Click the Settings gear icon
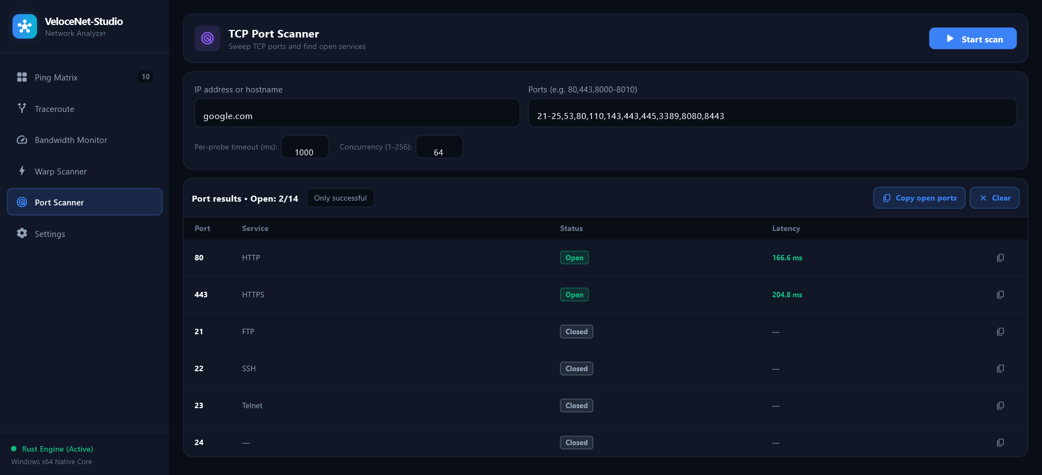Image resolution: width=1042 pixels, height=475 pixels. point(22,233)
